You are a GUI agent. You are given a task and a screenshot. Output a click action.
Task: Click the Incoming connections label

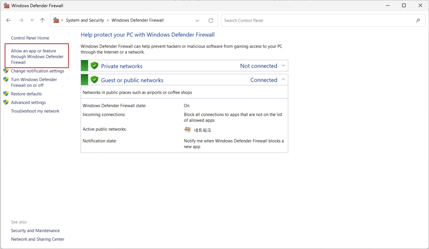point(104,115)
